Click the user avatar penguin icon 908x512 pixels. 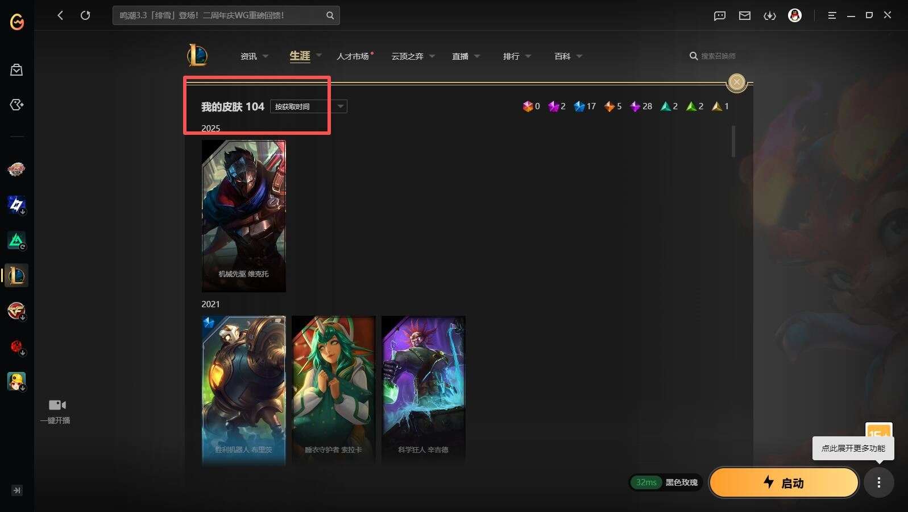tap(795, 15)
